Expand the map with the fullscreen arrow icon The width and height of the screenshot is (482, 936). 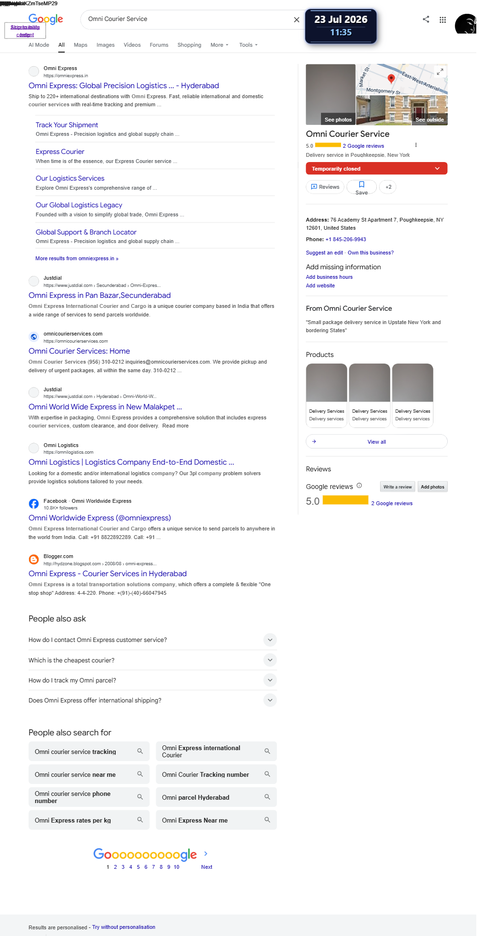(440, 71)
